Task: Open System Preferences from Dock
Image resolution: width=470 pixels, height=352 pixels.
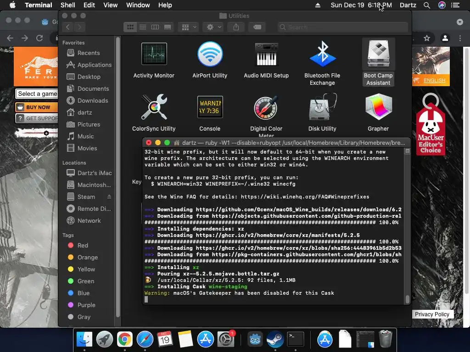Action: [226, 339]
